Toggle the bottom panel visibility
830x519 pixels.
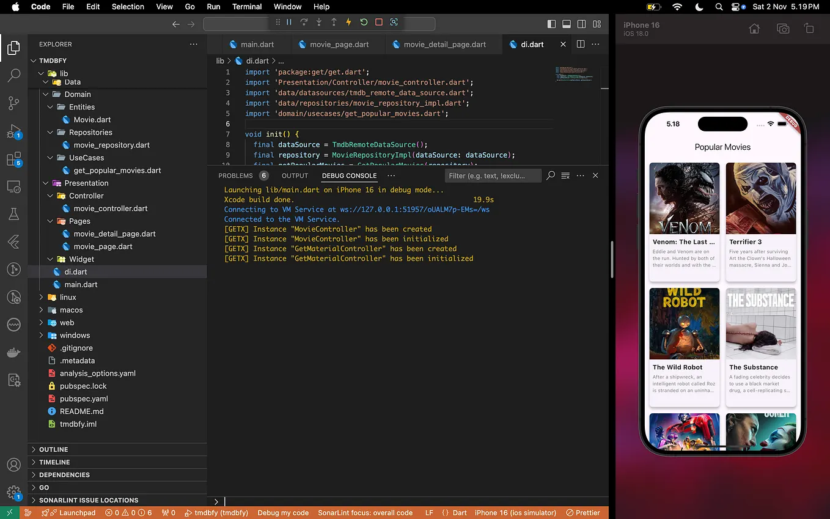pyautogui.click(x=567, y=23)
